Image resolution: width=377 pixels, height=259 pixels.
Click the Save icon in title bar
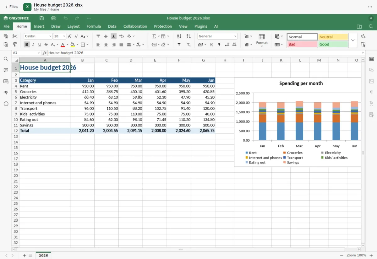point(42,18)
